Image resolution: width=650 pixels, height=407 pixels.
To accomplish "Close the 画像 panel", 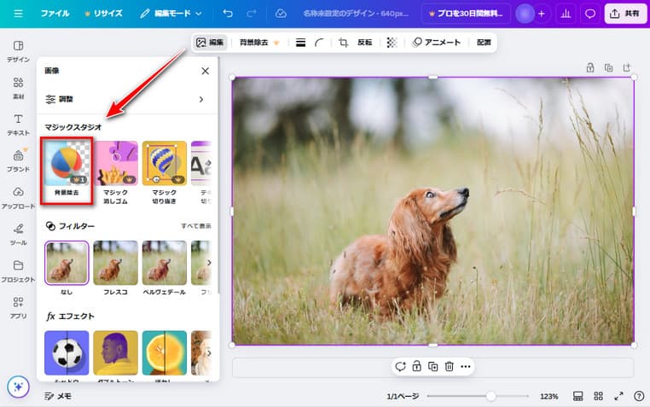I will coord(206,71).
